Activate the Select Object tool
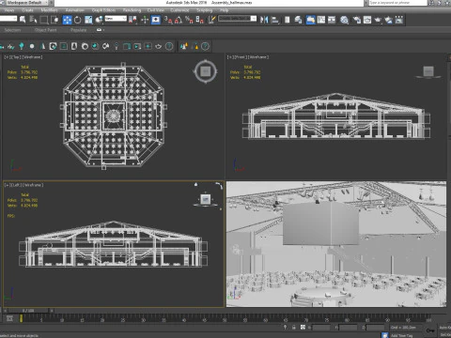 coord(23,20)
